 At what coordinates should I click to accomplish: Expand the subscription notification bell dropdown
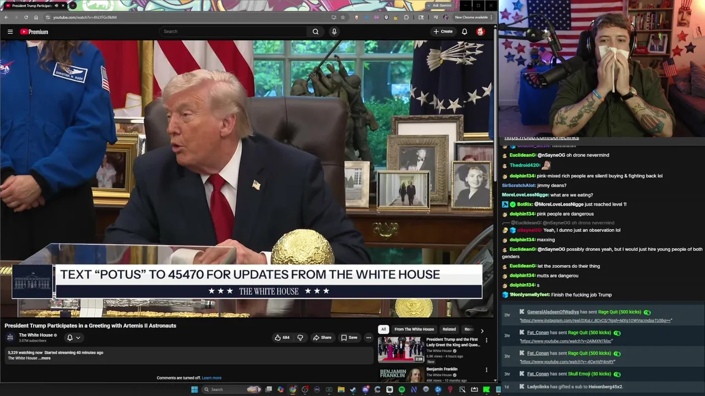[x=73, y=338]
